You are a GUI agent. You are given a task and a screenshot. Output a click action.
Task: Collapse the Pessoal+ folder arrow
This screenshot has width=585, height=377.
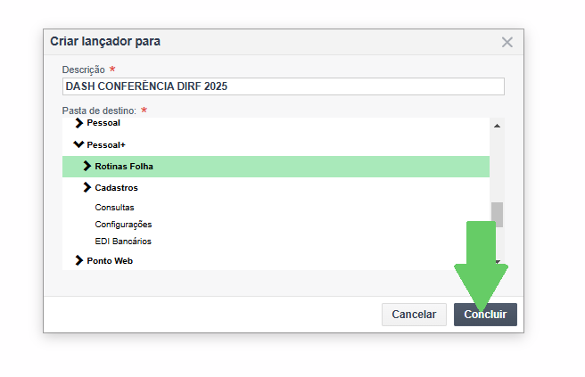tap(78, 144)
